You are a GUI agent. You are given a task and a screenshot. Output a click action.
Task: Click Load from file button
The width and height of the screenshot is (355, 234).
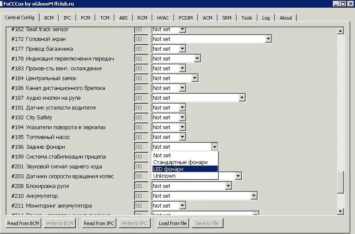pos(172,223)
